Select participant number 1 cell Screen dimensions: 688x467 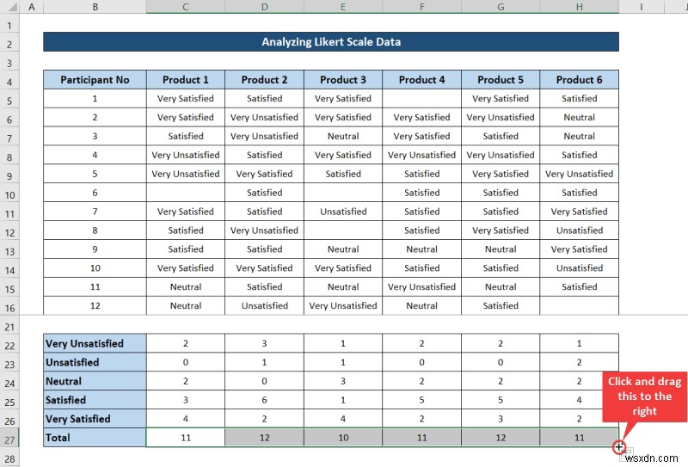(95, 99)
